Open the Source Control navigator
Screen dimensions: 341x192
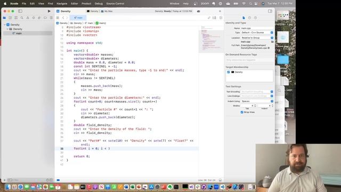(x=10, y=18)
